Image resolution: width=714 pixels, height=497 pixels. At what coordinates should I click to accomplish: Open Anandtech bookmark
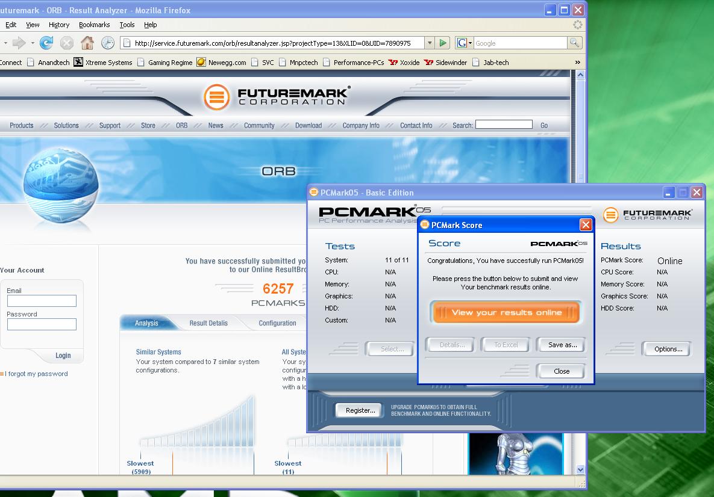click(x=49, y=63)
